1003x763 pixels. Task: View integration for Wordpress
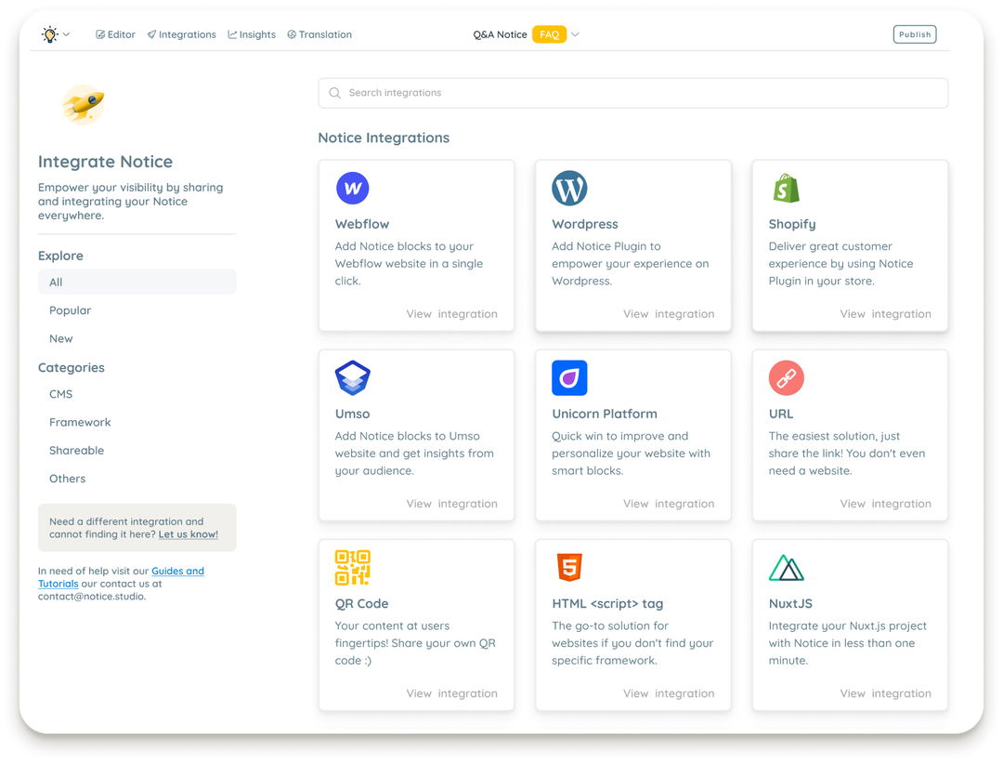pyautogui.click(x=669, y=313)
